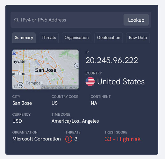Image resolution: width=165 pixels, height=159 pixels.
Task: Click the Microsoft Corporation organisation value
Action: [x=37, y=139]
